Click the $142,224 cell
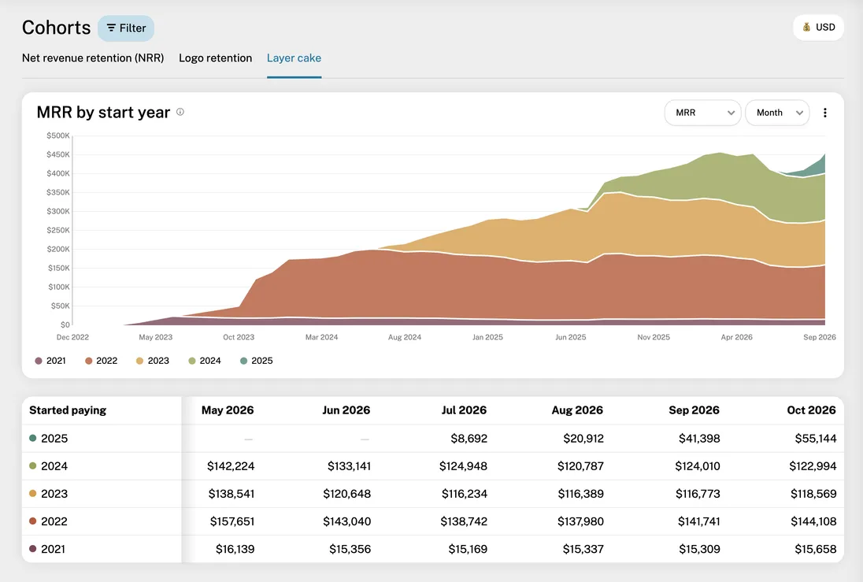This screenshot has height=582, width=863. [x=231, y=465]
